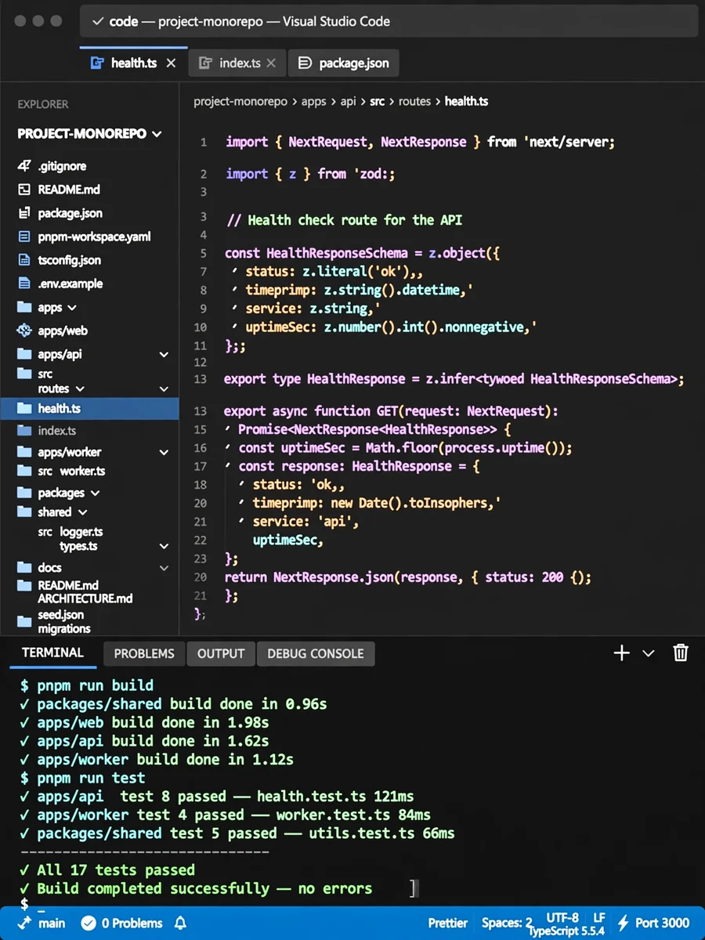This screenshot has width=705, height=940.
Task: Collapse the apps/api folder chevron
Action: point(164,355)
